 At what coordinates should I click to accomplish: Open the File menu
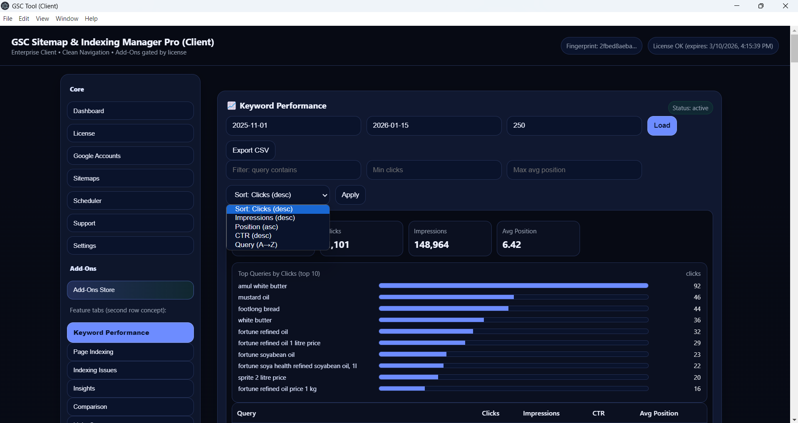(x=7, y=19)
